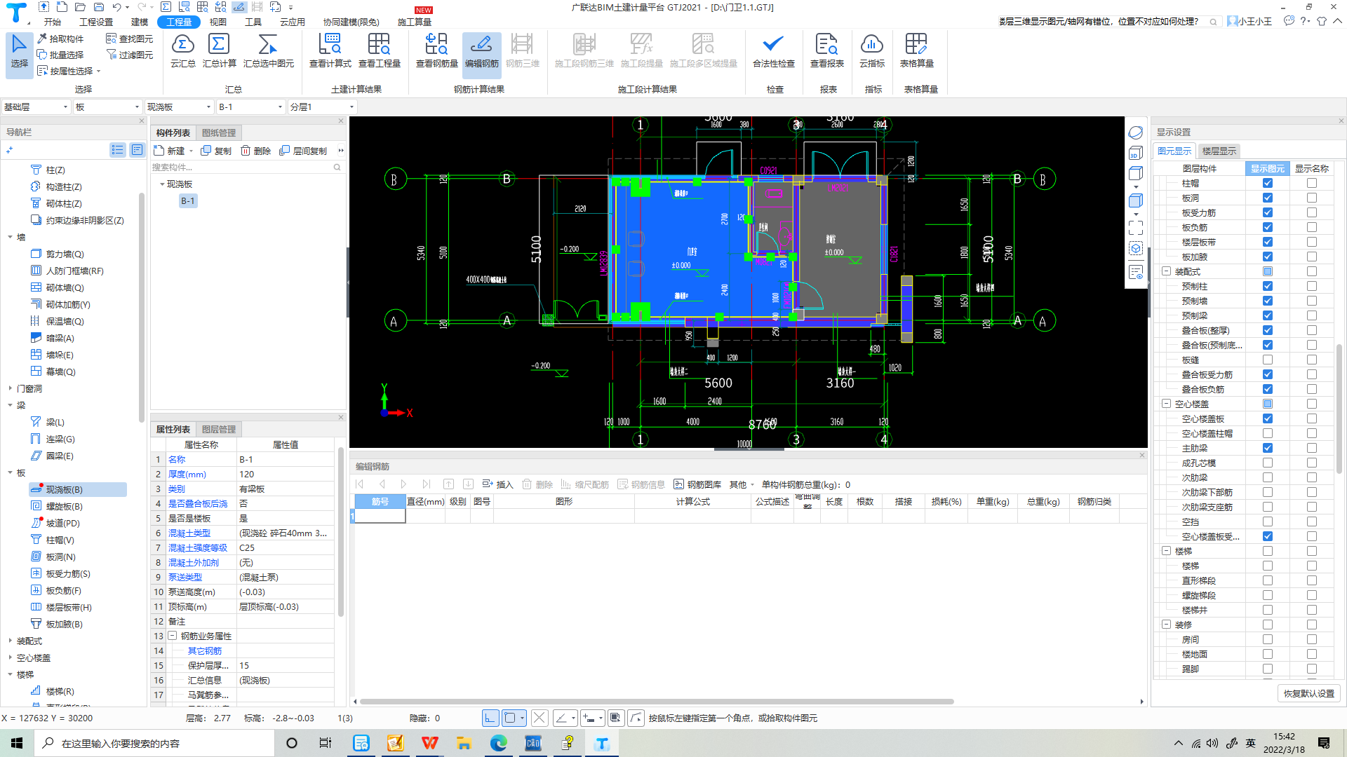This screenshot has width=1347, height=757.
Task: Click 拾取构件 picker tool
Action: tap(60, 39)
